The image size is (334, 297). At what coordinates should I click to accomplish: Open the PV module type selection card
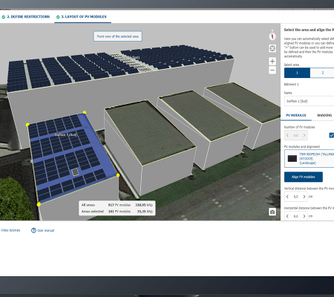309,158
